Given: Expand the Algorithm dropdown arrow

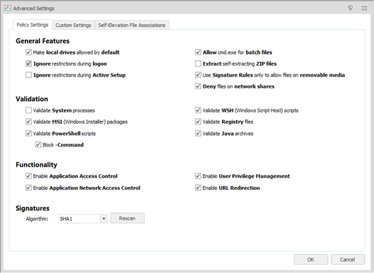Looking at the screenshot, I should [103, 218].
